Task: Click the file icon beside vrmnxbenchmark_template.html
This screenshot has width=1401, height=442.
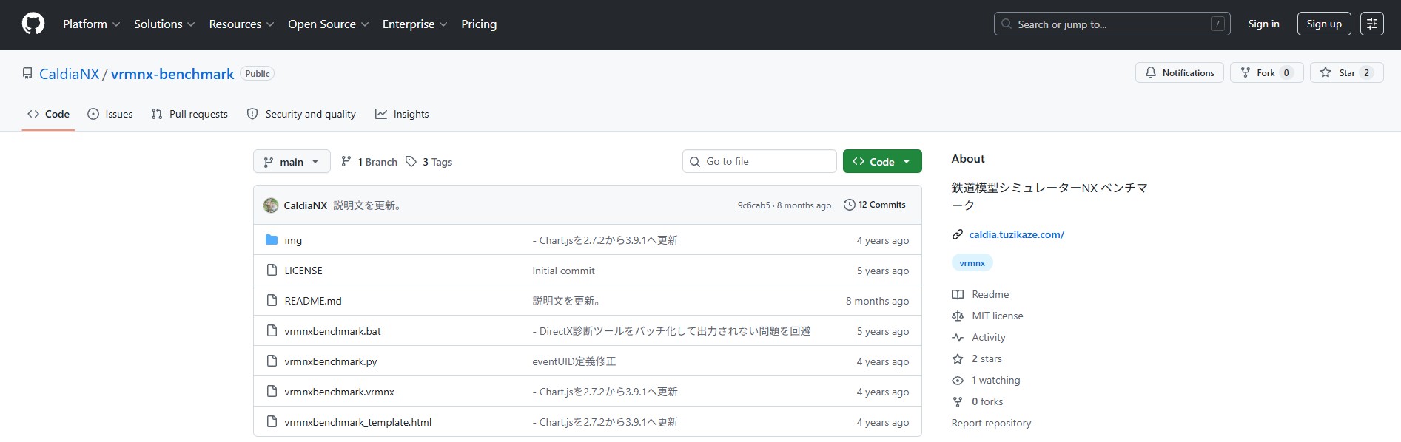Action: [x=272, y=421]
